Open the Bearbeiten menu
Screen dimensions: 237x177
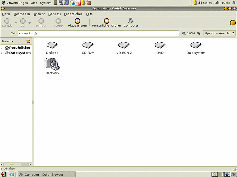(22, 14)
